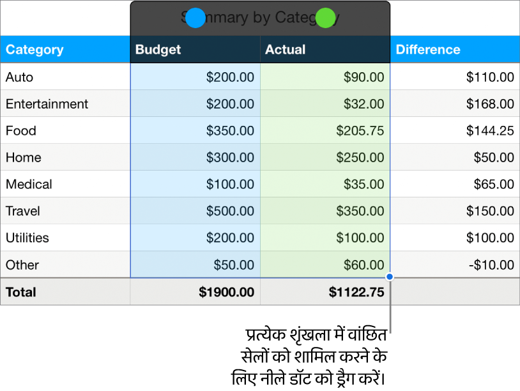This screenshot has width=520, height=391.
Task: Select the Travel actual cell showing $350.00
Action: point(359,211)
